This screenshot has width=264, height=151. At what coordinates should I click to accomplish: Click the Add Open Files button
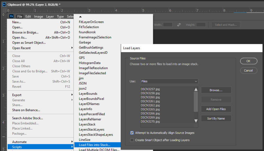[216, 109]
